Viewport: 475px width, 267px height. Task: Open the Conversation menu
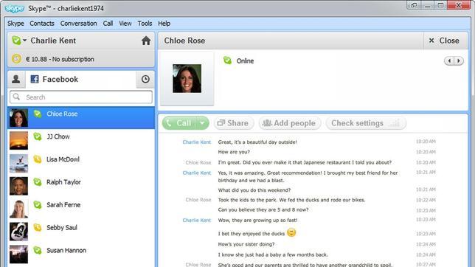[x=78, y=24]
